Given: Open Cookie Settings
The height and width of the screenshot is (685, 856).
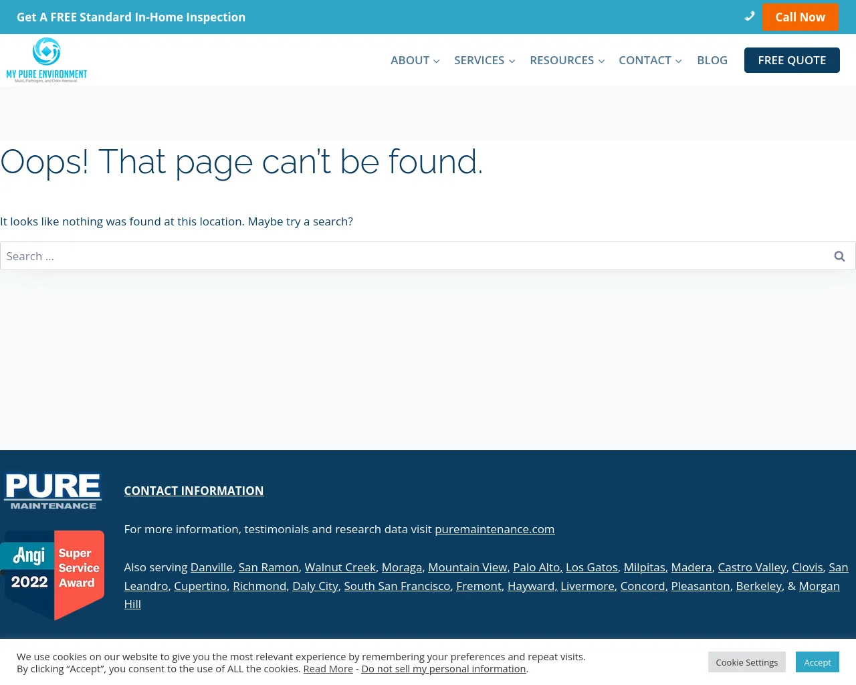Looking at the screenshot, I should 747,662.
